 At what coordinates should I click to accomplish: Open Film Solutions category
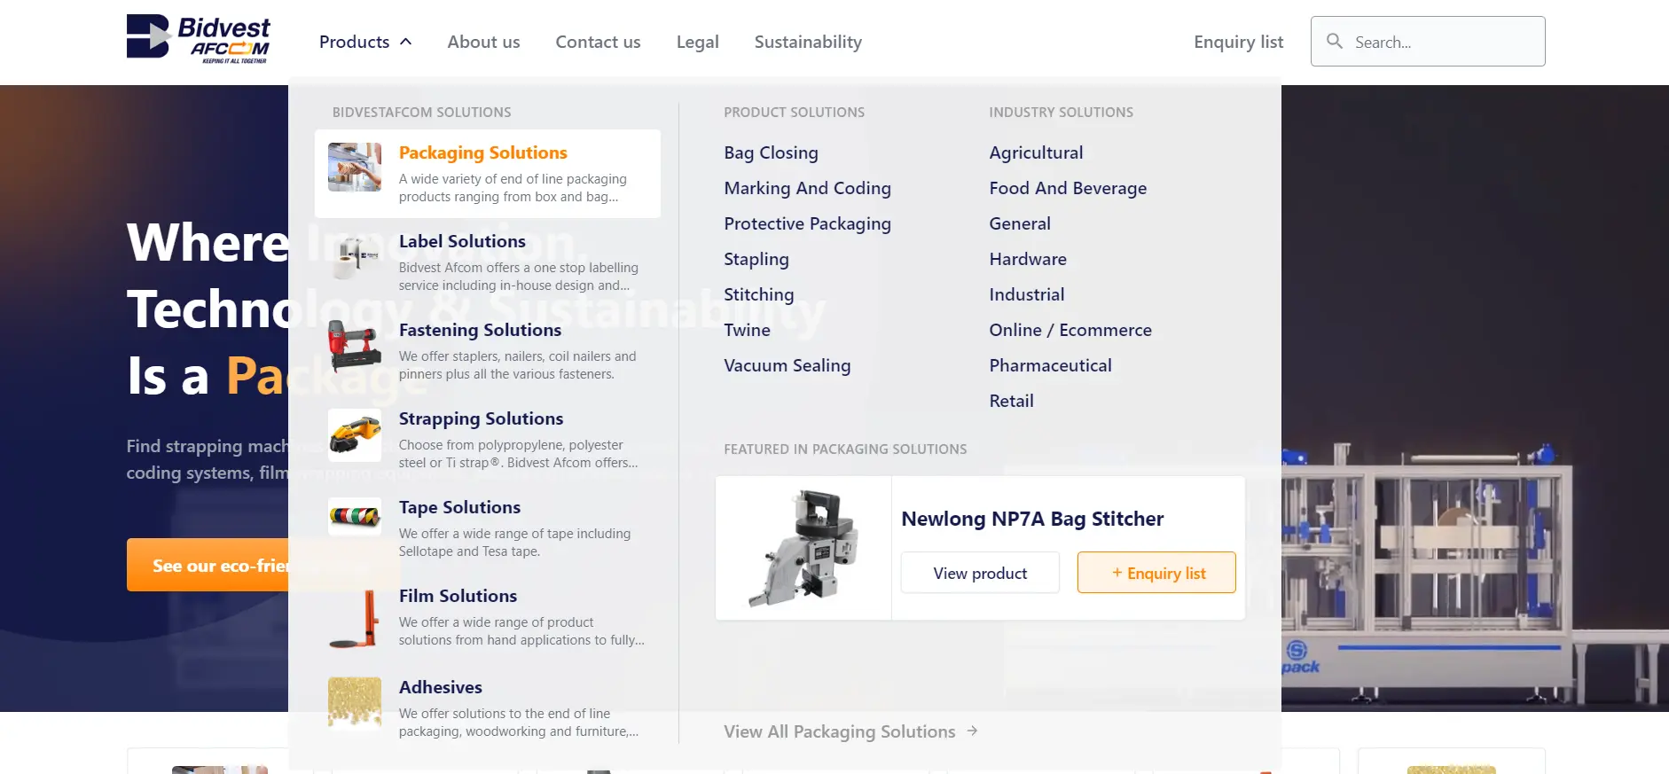[x=458, y=596]
